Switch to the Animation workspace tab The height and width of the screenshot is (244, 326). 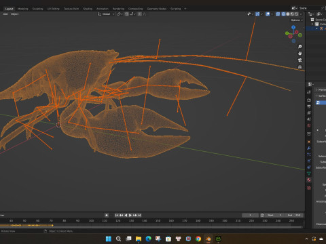coord(103,9)
